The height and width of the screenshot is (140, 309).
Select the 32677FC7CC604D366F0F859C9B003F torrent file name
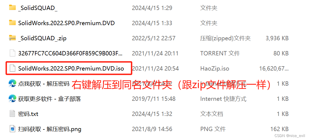coord(70,53)
